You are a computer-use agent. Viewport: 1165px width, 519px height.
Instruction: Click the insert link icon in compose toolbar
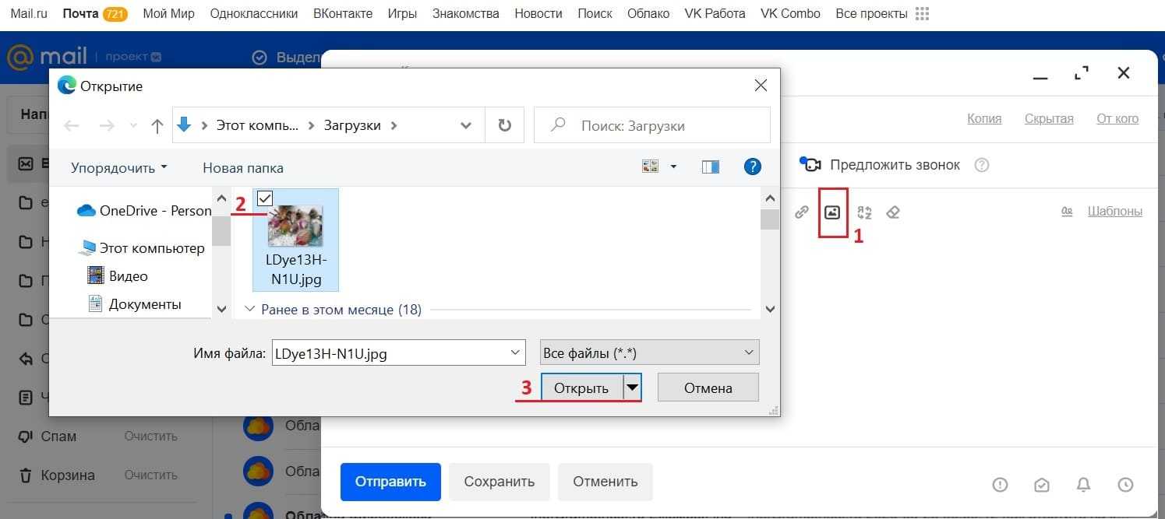[801, 212]
